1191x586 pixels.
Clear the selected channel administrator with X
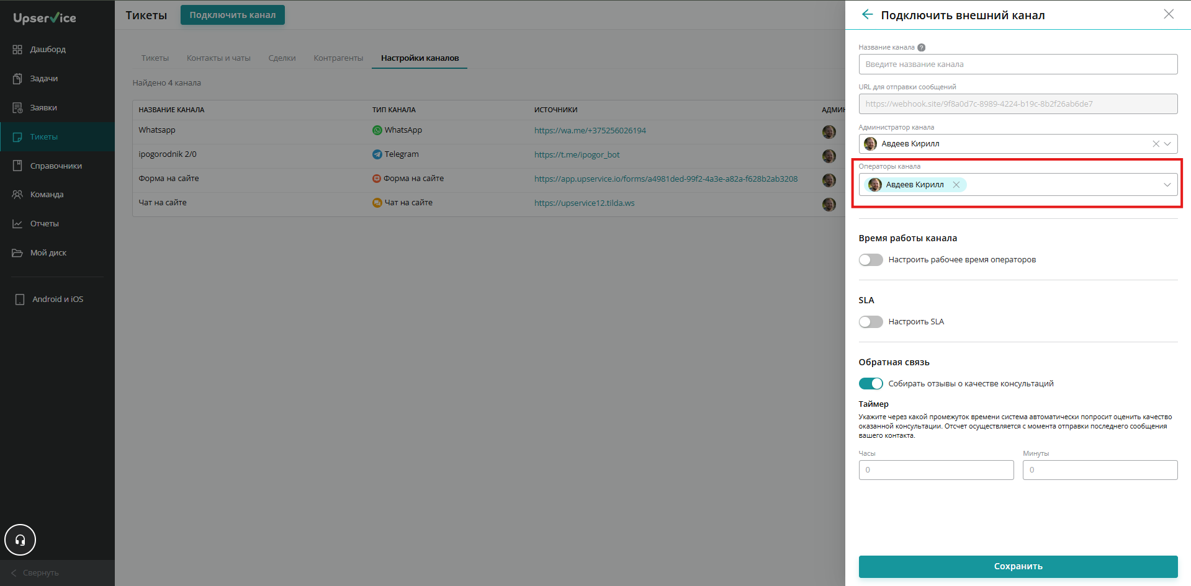(x=1156, y=144)
